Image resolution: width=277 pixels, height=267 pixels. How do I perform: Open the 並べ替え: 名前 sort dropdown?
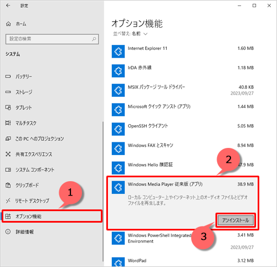click(x=130, y=34)
